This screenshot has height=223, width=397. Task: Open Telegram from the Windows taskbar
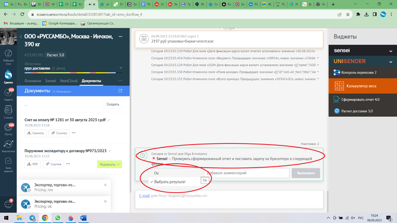coord(32,218)
